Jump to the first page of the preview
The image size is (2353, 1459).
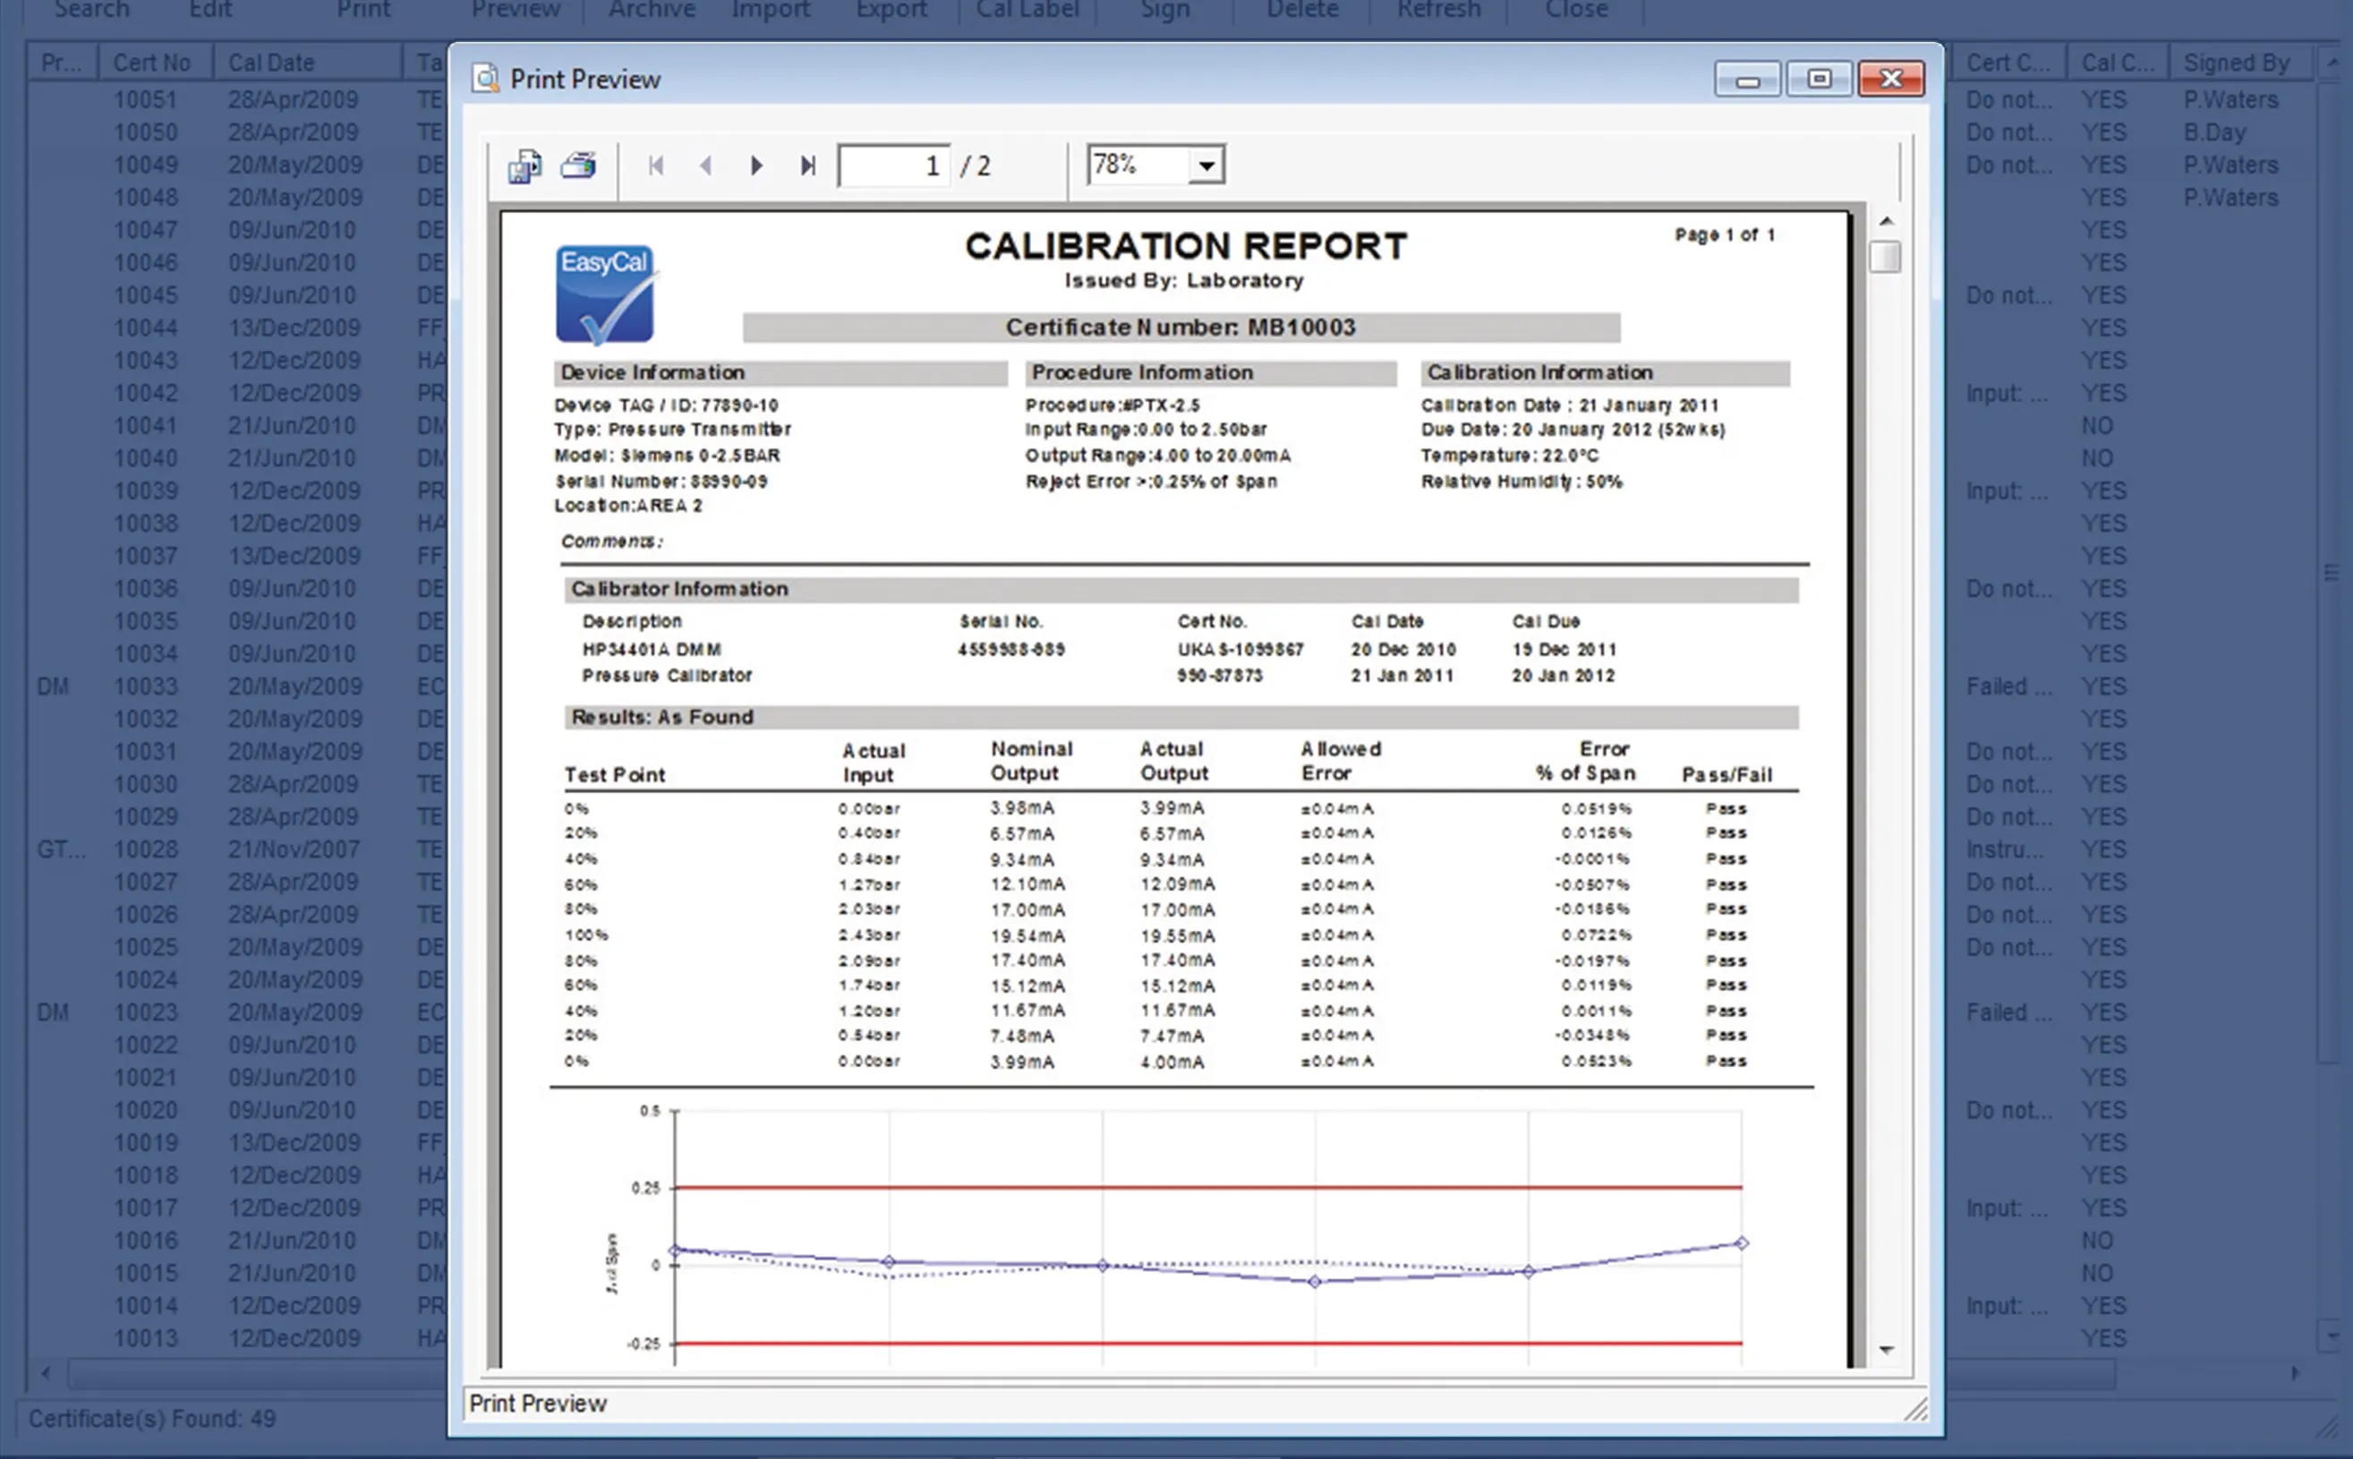click(x=657, y=165)
